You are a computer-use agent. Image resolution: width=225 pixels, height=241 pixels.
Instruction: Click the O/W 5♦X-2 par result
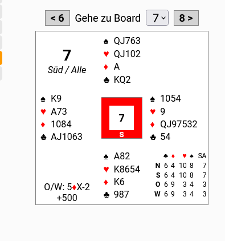(67, 187)
